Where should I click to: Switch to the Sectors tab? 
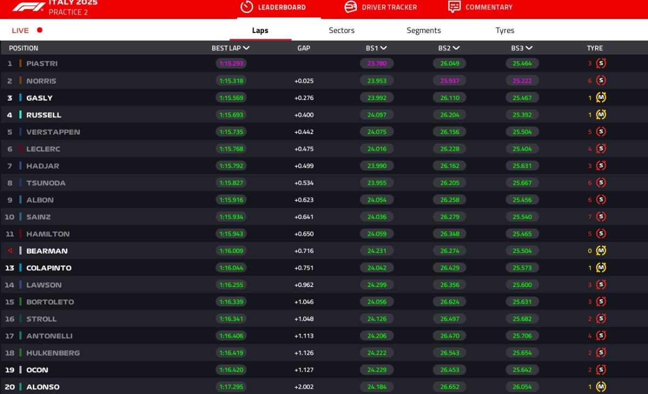[x=341, y=30]
